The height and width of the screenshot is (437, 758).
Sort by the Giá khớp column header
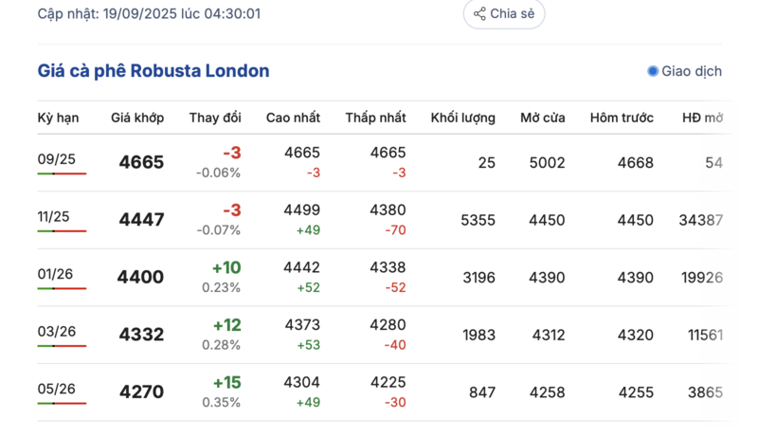click(137, 118)
